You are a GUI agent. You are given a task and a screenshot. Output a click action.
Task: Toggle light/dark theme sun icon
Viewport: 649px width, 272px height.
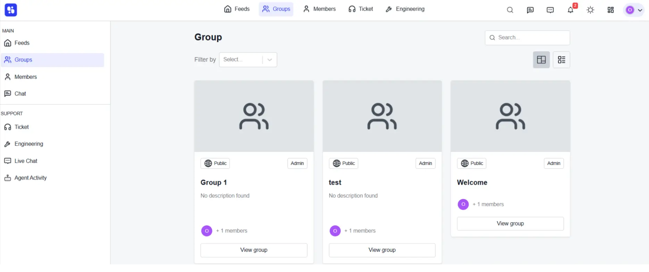590,10
